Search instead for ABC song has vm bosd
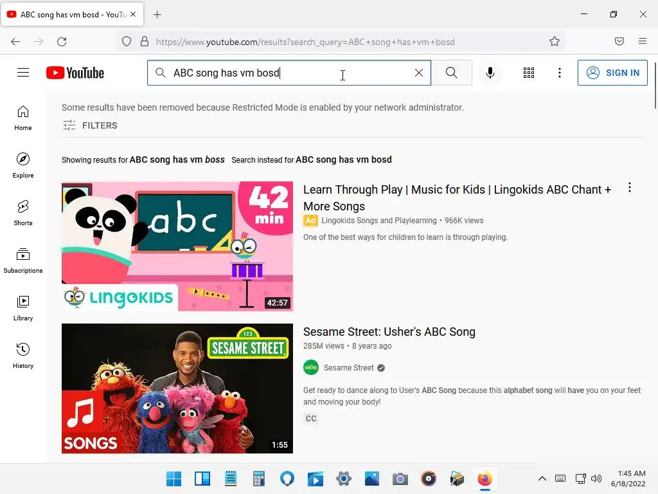 click(x=343, y=160)
